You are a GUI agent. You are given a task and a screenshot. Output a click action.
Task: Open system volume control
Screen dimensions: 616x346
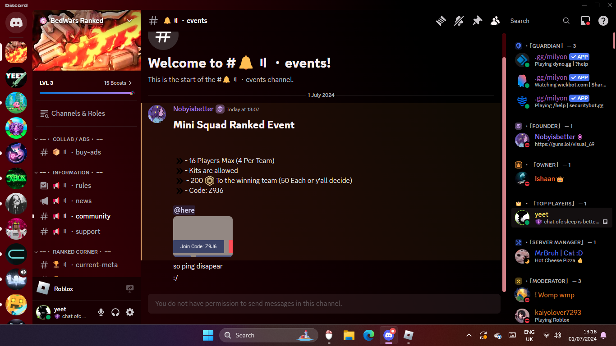click(x=557, y=335)
